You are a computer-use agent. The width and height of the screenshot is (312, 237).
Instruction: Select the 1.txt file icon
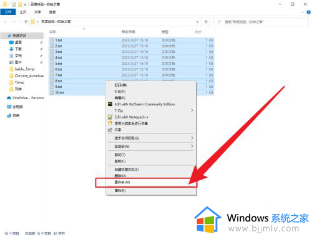coord(52,40)
